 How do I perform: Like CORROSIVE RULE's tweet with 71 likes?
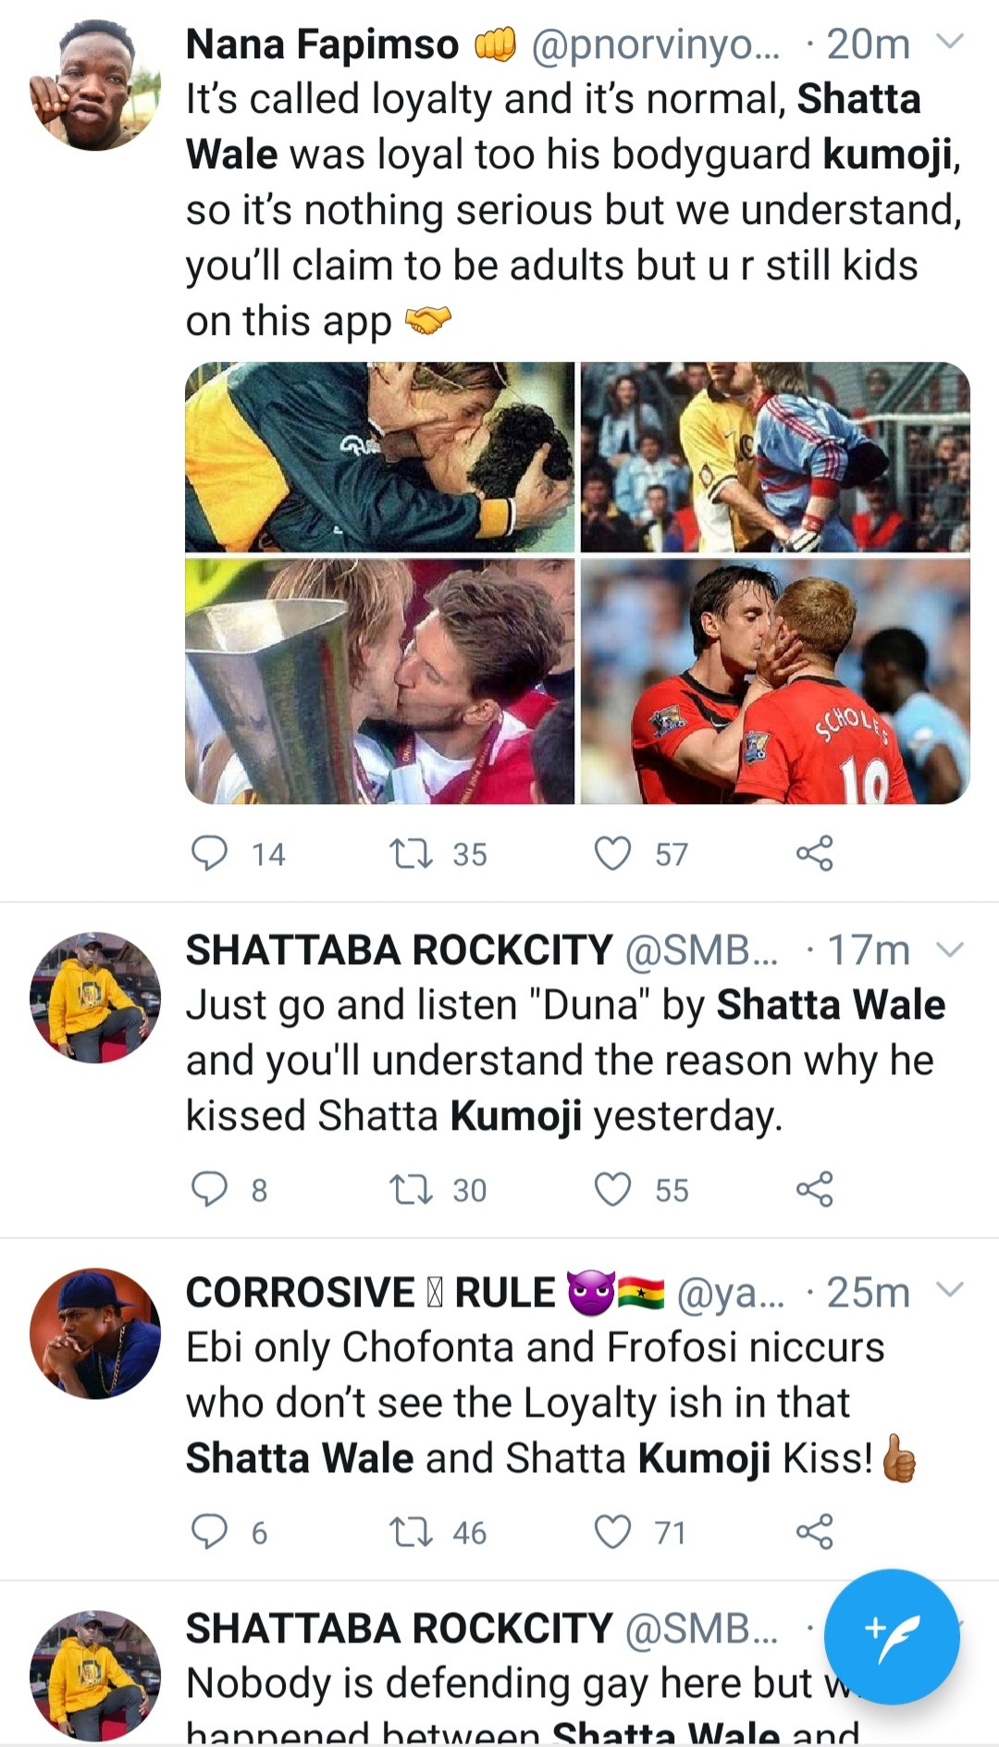(612, 1531)
